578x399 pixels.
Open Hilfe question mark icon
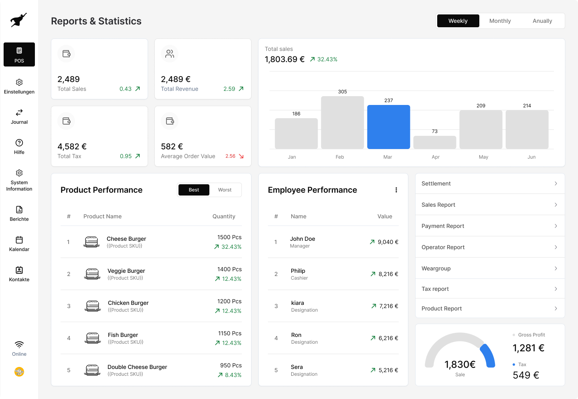19,143
